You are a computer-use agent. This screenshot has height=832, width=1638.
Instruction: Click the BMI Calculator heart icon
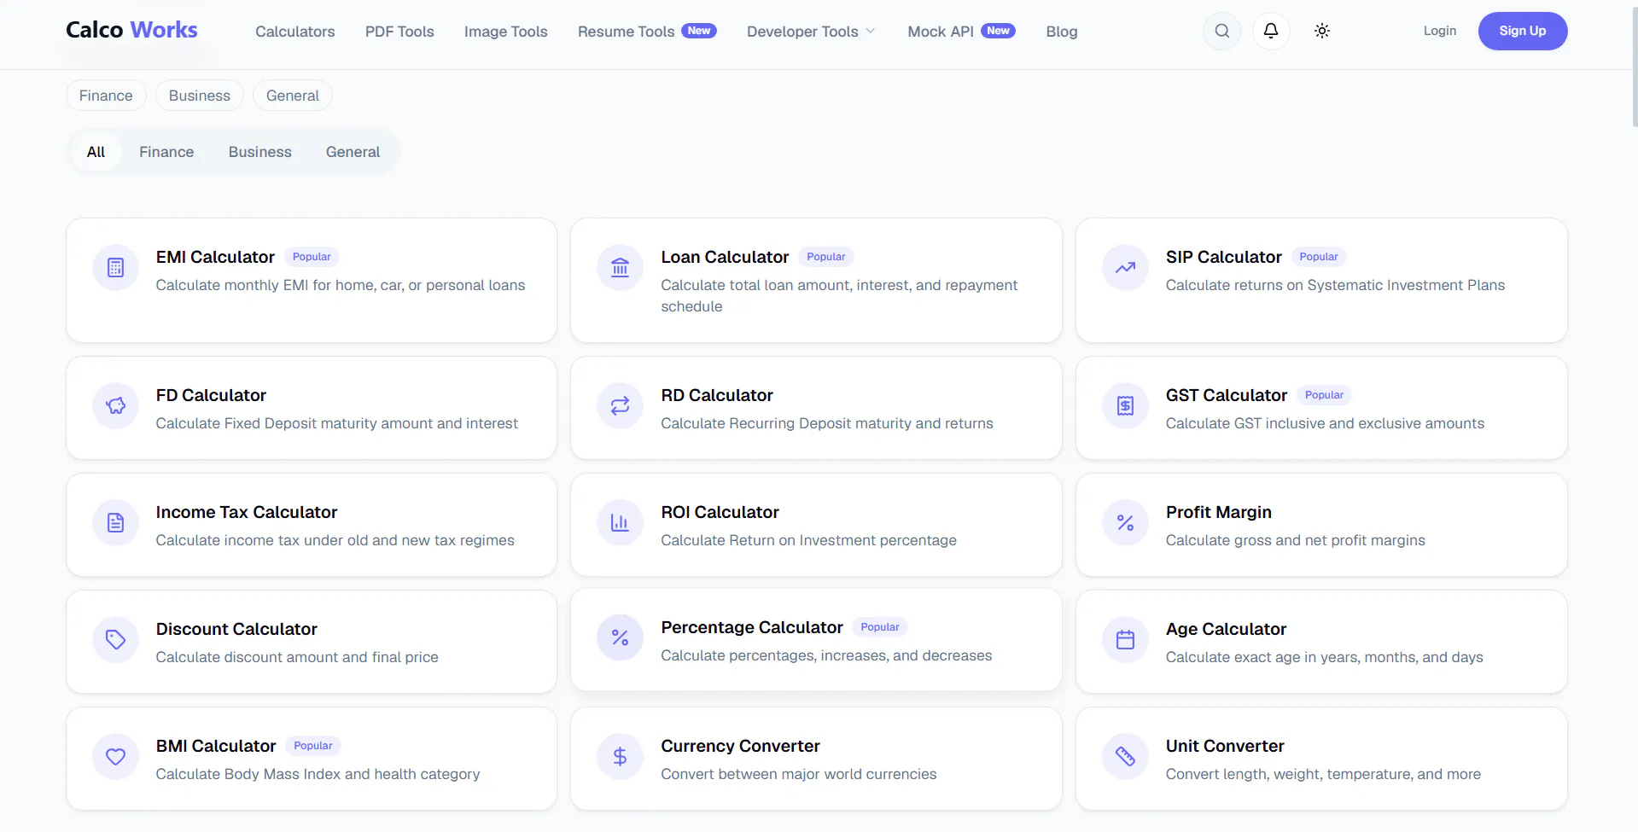pyautogui.click(x=116, y=757)
